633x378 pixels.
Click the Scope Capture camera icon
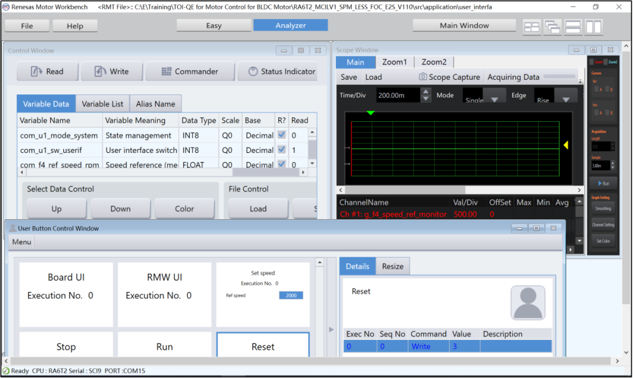coord(423,77)
